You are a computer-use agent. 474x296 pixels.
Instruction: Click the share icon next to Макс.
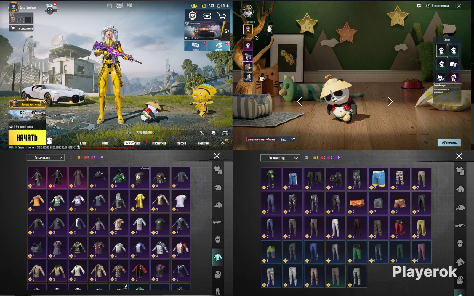(293, 139)
